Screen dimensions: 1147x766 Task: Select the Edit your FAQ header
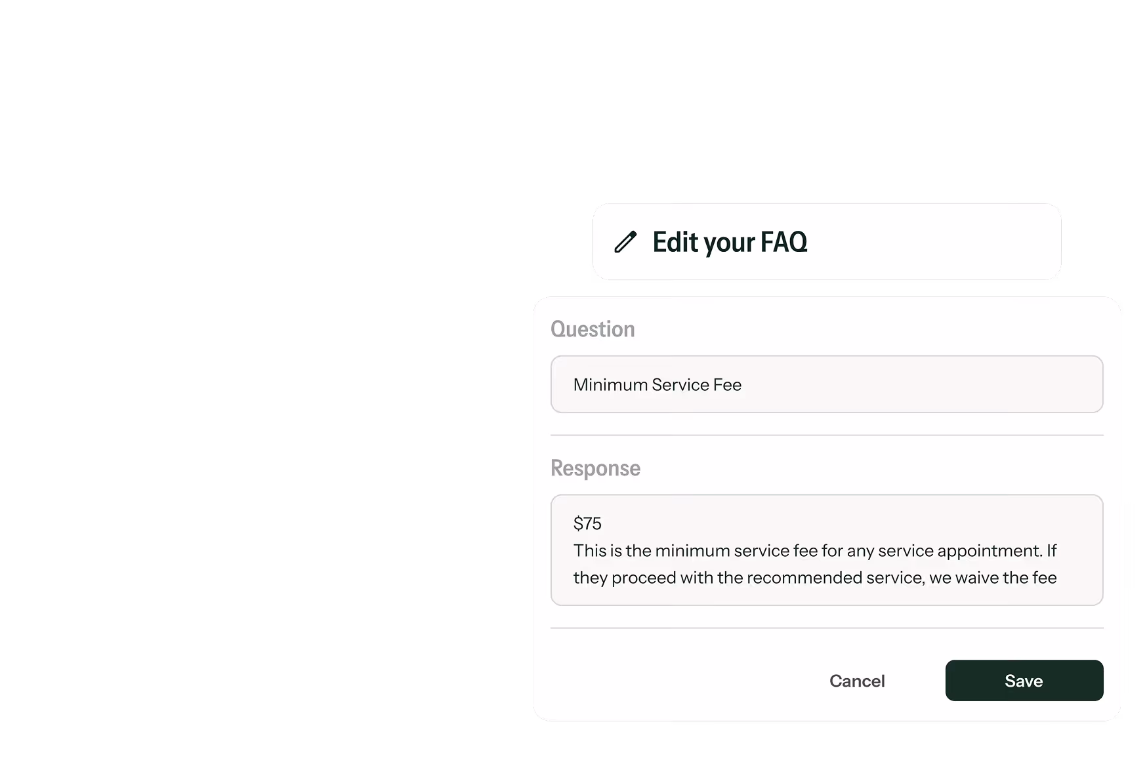pyautogui.click(x=730, y=242)
